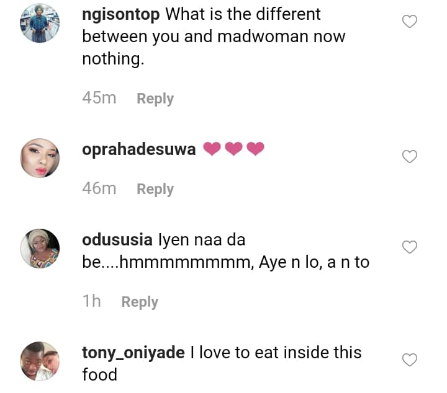Tap odususia's avatar
The width and height of the screenshot is (447, 393).
pyautogui.click(x=40, y=249)
